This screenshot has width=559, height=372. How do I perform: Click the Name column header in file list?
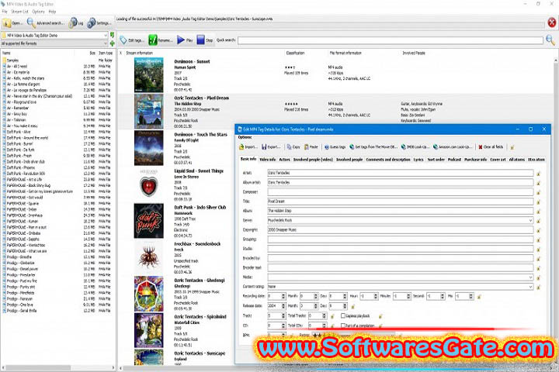coord(6,53)
